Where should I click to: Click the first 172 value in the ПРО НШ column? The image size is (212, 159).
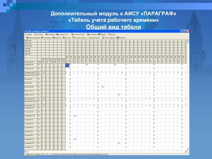coord(43,72)
